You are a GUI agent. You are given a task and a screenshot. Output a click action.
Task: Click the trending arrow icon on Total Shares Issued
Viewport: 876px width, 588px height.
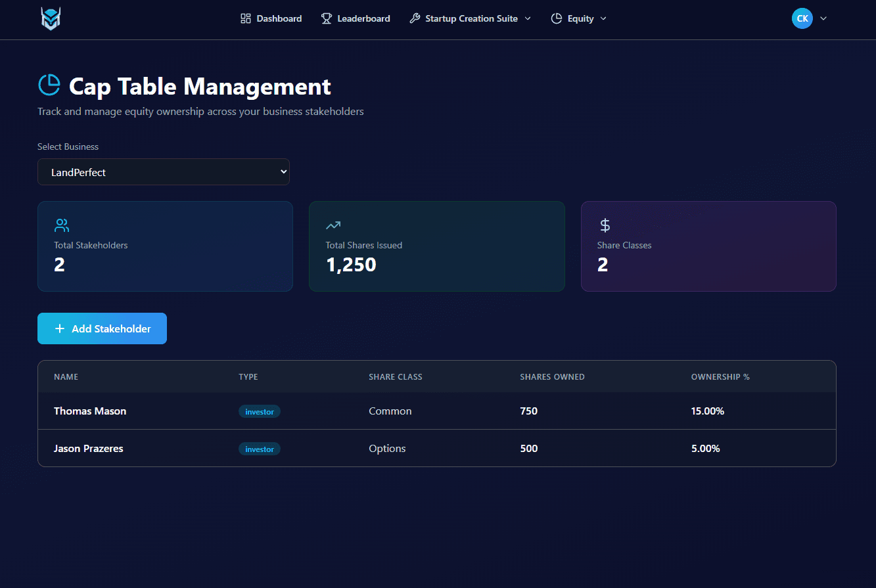(333, 225)
